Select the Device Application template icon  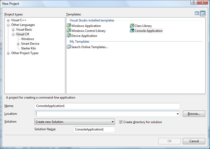click(x=69, y=36)
